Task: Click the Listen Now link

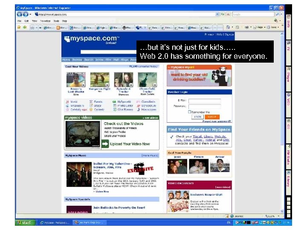Action: pos(102,192)
